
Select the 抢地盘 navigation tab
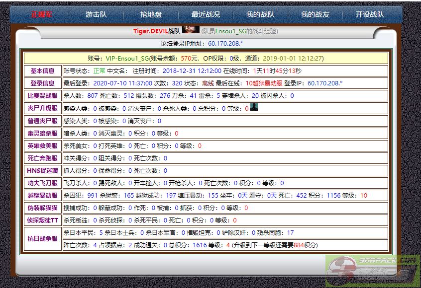[151, 15]
